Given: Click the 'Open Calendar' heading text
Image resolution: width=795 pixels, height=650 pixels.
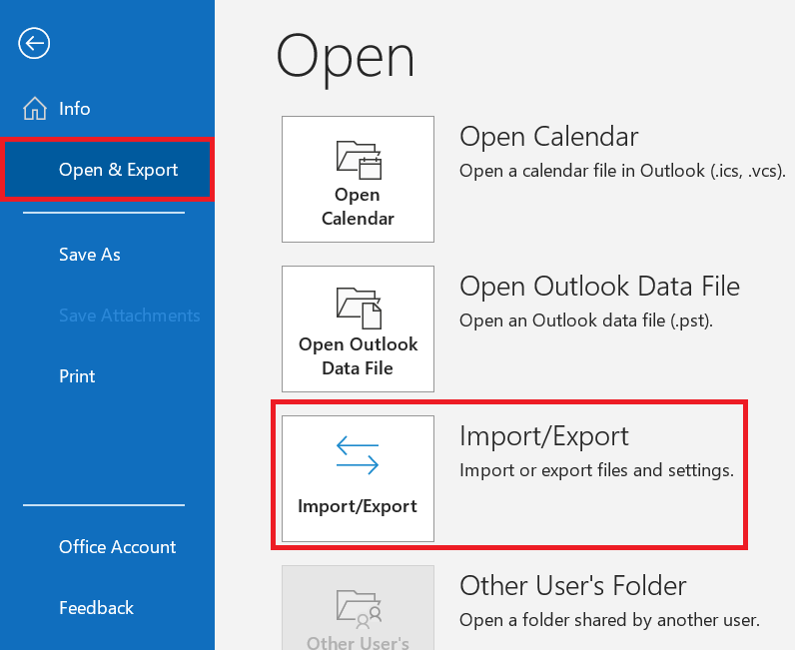Looking at the screenshot, I should tap(548, 137).
